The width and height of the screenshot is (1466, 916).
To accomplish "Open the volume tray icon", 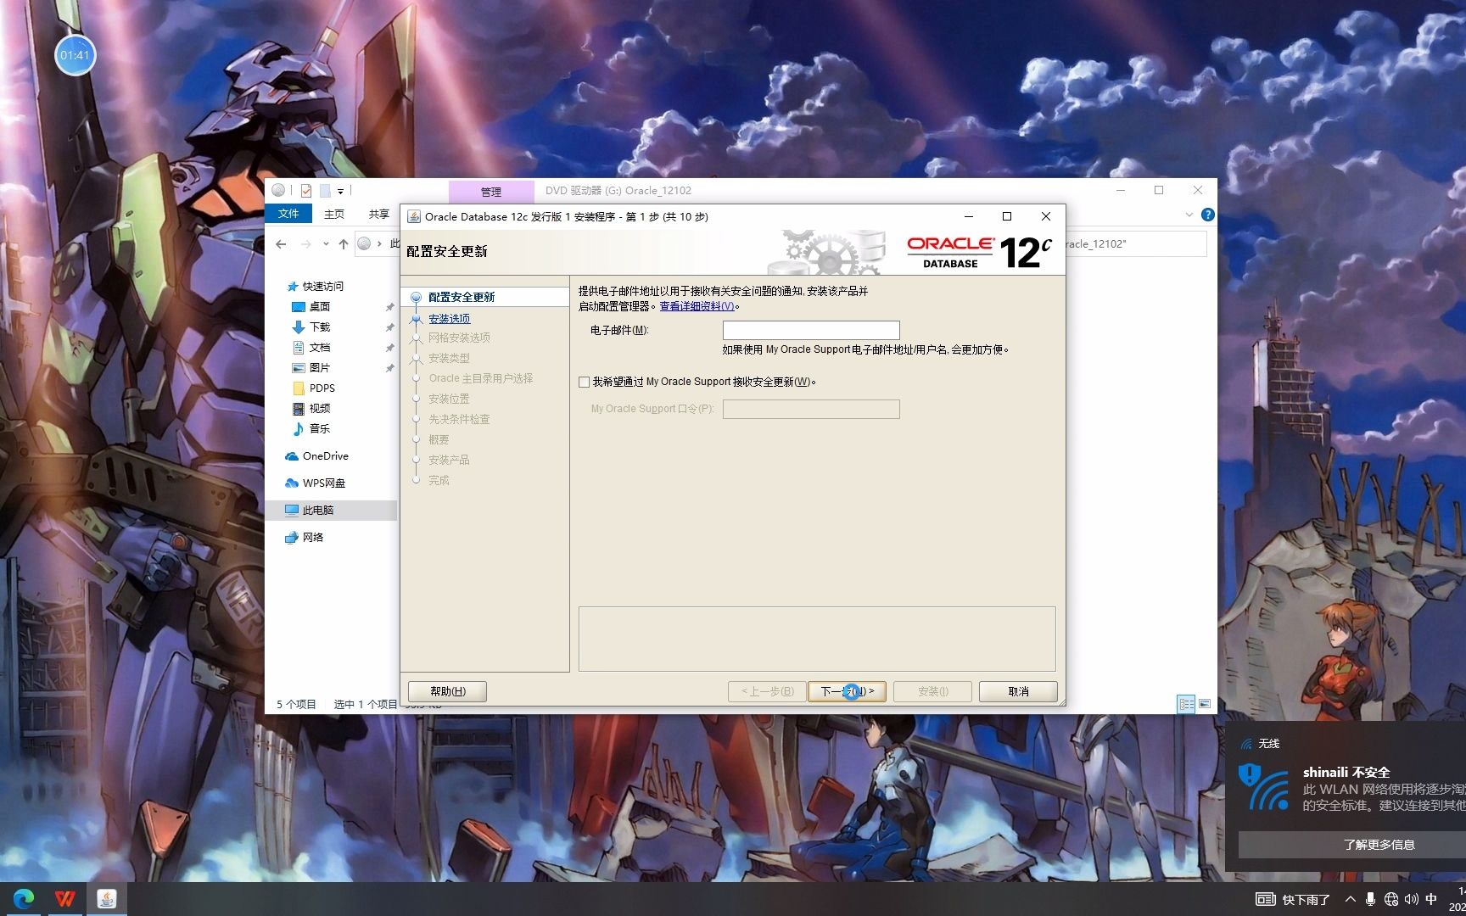I will (1412, 899).
